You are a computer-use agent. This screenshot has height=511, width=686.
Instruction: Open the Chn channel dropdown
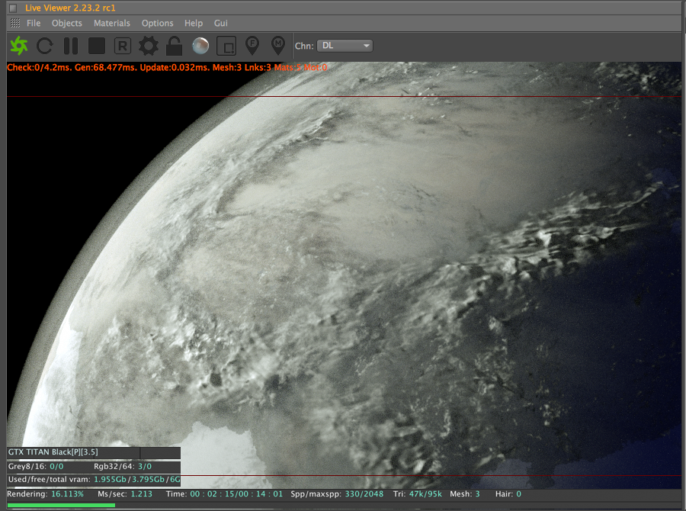point(345,46)
